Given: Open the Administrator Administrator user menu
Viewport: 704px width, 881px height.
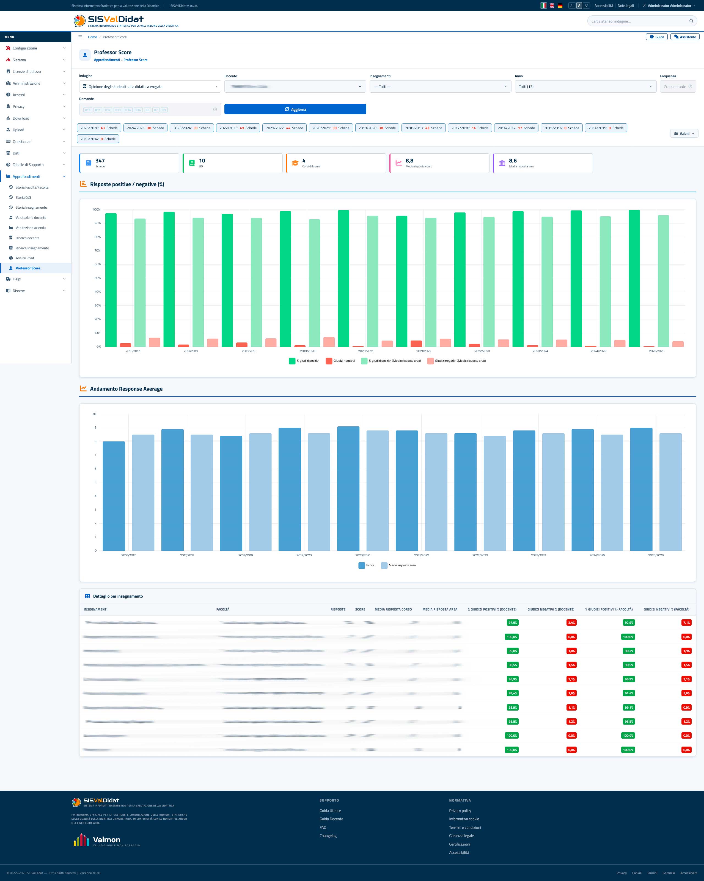Looking at the screenshot, I should pos(669,6).
